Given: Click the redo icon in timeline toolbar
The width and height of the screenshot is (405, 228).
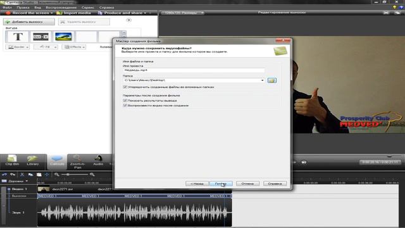Looking at the screenshot, I should [13, 175].
